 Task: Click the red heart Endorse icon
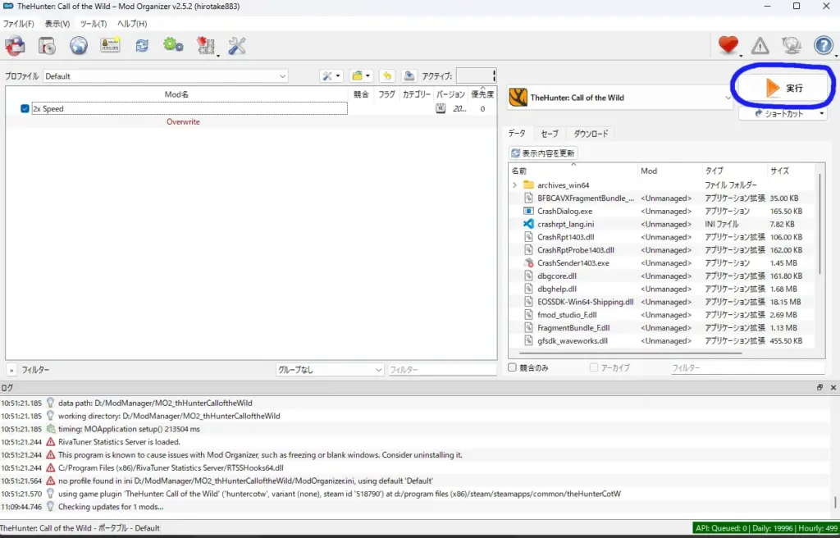pos(728,46)
